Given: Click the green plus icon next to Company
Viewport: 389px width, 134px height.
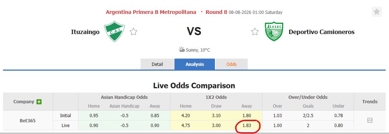Looking at the screenshot, I should pos(39,102).
